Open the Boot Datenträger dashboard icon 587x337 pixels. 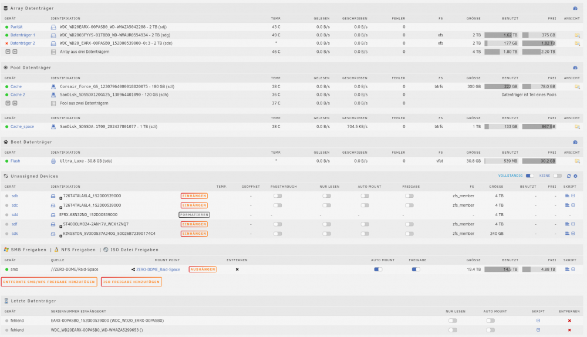point(575,142)
